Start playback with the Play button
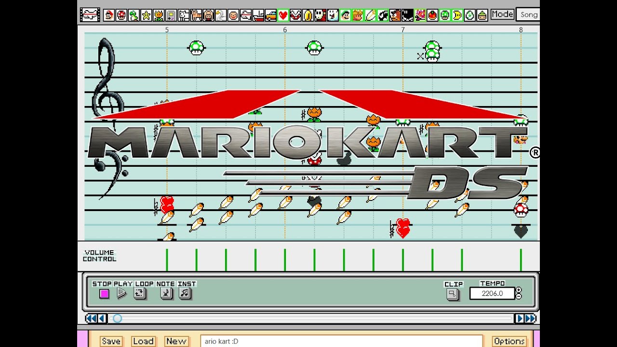The image size is (617, 347). 121,293
